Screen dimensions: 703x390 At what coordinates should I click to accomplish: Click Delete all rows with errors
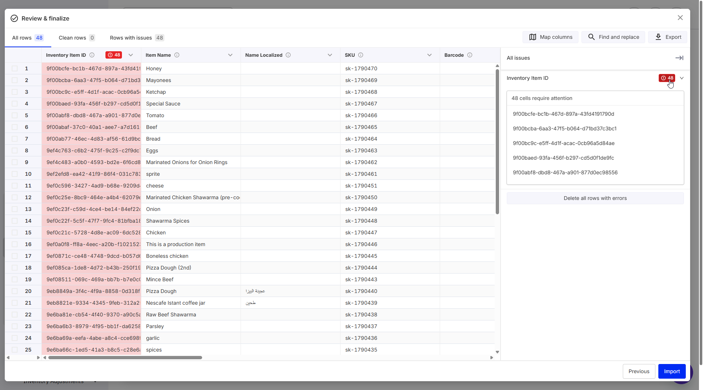[x=595, y=198]
